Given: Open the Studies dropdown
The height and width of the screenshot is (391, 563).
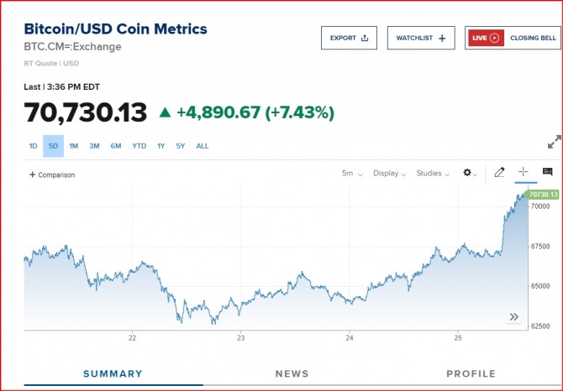Looking at the screenshot, I should [434, 174].
